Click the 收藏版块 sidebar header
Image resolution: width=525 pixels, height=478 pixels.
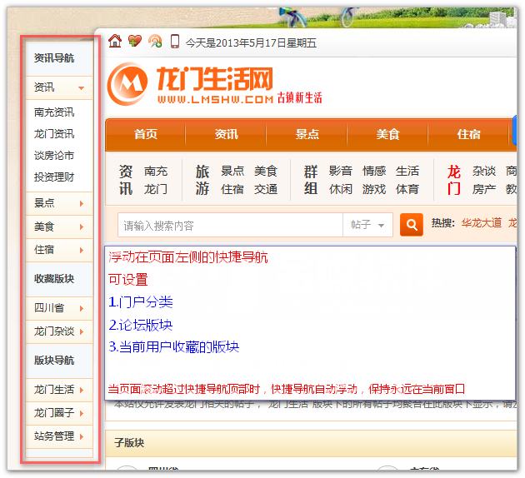(x=59, y=279)
